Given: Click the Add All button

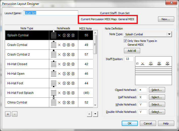Looking at the screenshot, I should tap(132, 51).
